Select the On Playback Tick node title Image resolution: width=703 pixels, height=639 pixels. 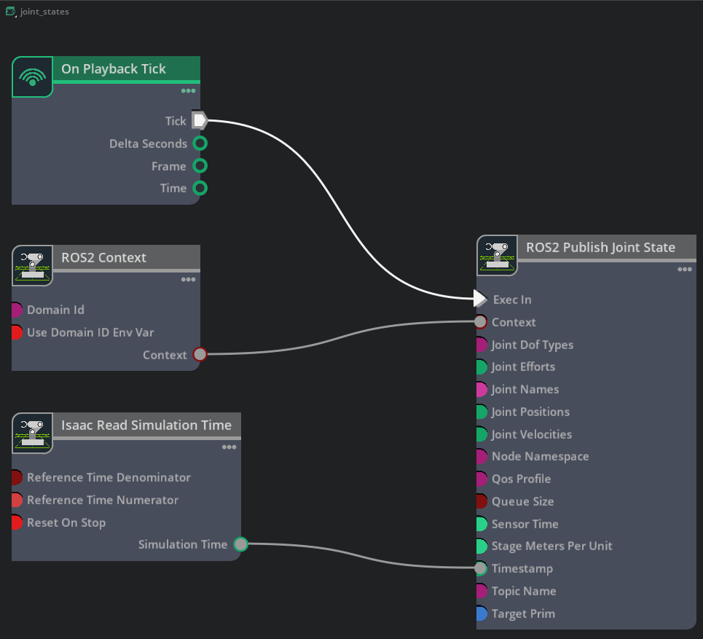114,68
